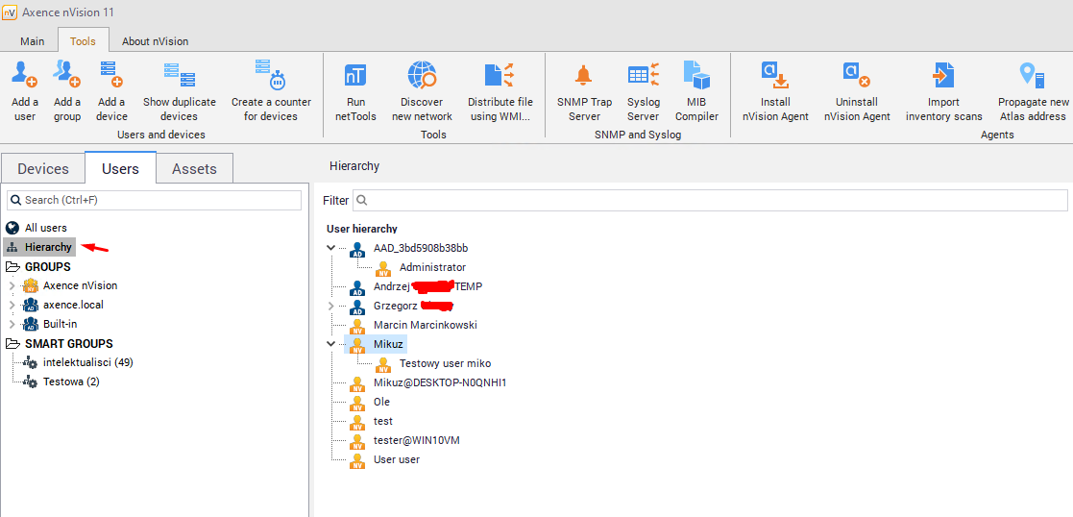Select the intelektualisci smart group
Screen dimensions: 1073x517
pyautogui.click(x=87, y=362)
